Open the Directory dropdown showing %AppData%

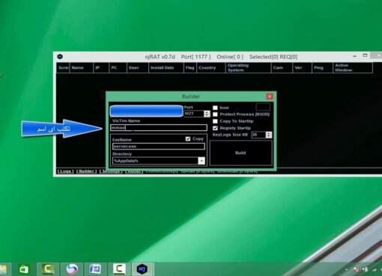tap(201, 161)
